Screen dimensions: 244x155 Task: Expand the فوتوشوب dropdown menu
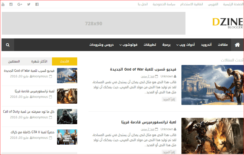128,45
